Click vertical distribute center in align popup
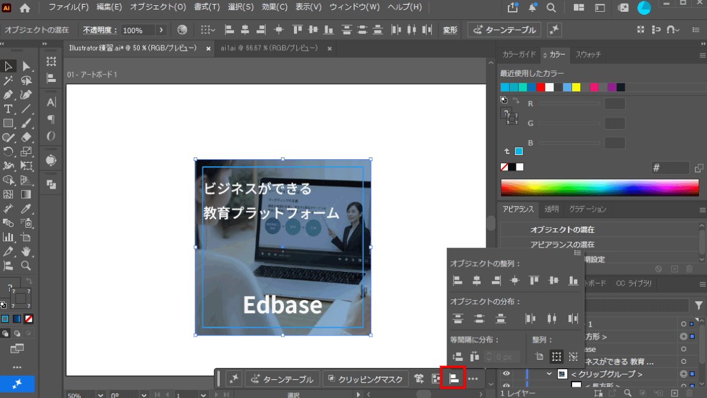This screenshot has width=707, height=398. pyautogui.click(x=480, y=319)
